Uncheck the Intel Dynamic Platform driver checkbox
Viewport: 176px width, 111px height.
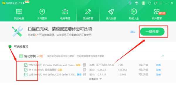coord(26,65)
